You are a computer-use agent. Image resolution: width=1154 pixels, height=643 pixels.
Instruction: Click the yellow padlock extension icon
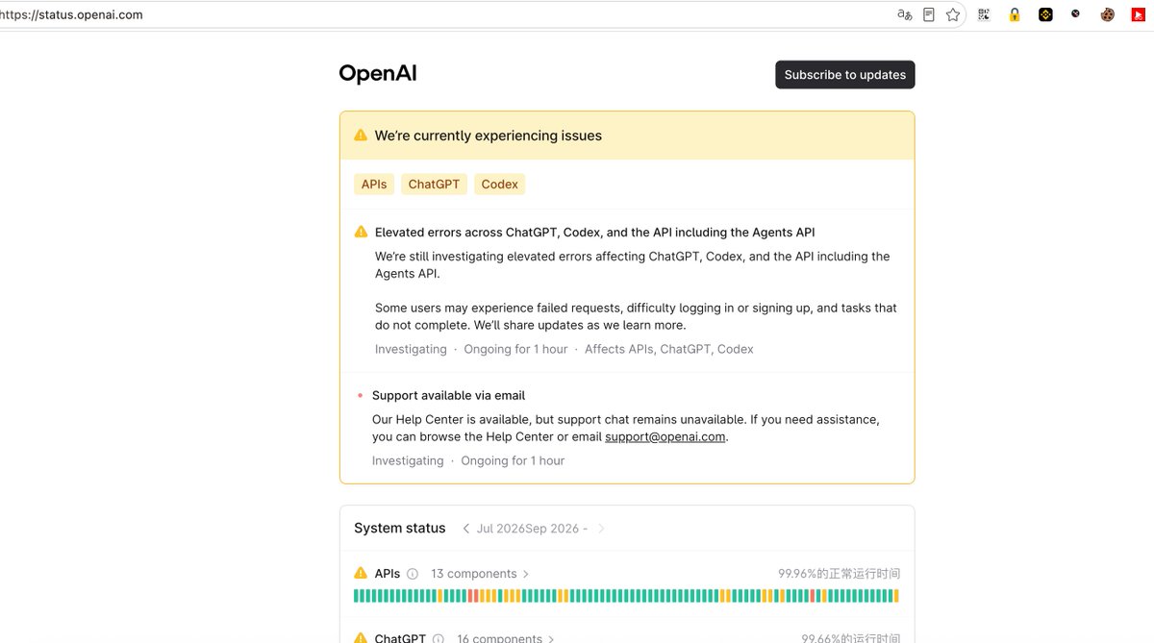(x=1015, y=14)
